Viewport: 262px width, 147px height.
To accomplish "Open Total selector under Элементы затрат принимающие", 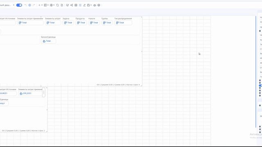I will pyautogui.click(x=30, y=23).
